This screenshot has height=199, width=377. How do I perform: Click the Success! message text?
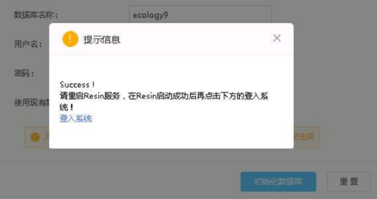click(x=77, y=84)
